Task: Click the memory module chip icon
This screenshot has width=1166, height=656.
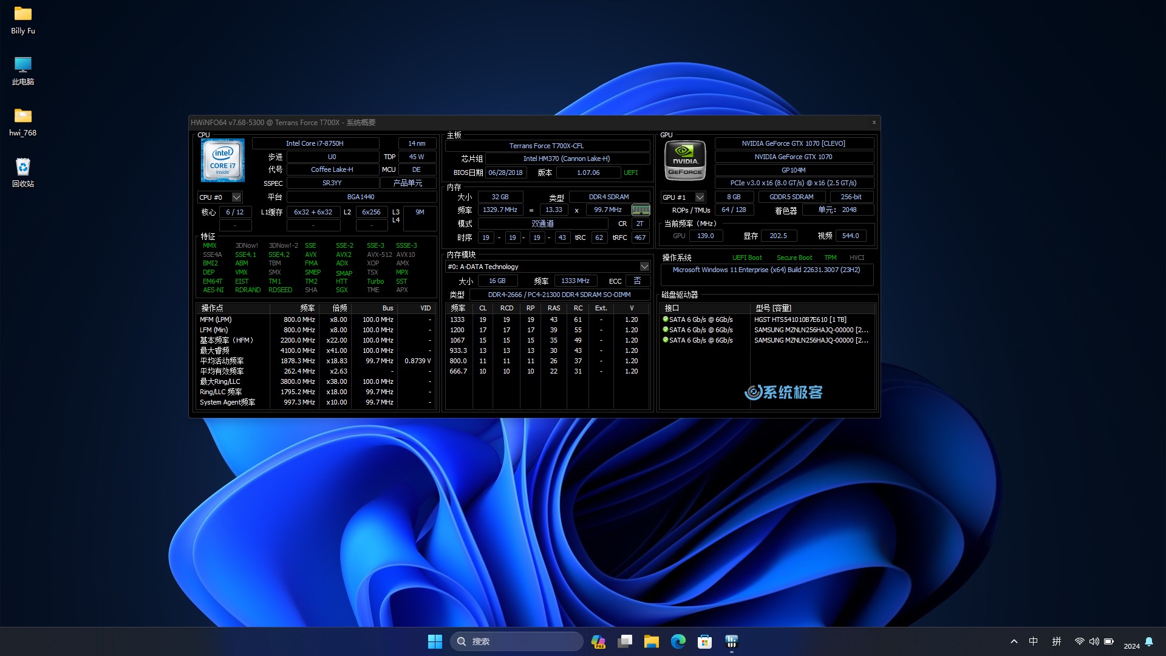Action: coord(640,210)
